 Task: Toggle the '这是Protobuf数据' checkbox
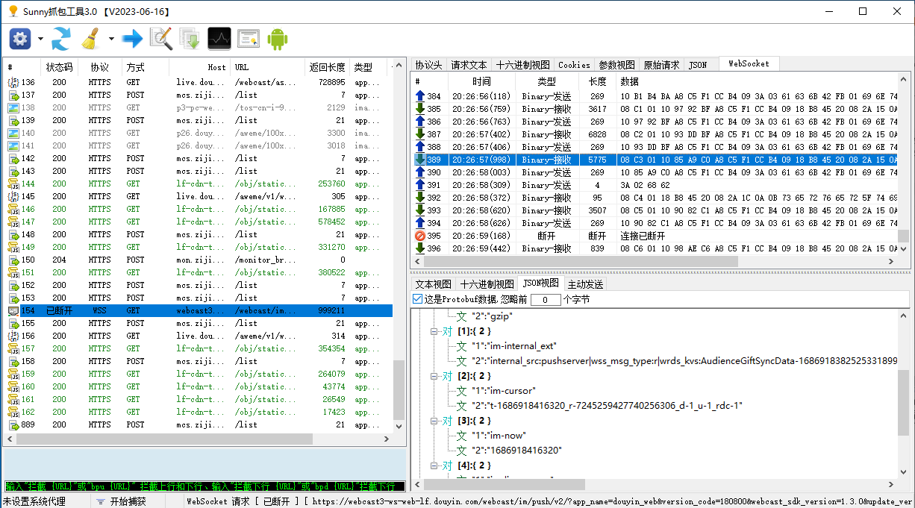pos(418,298)
